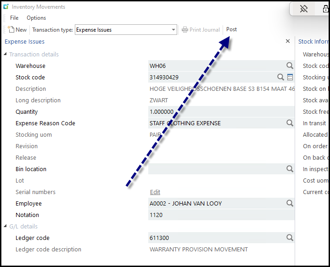Open the Options menu
330x267 pixels.
point(36,18)
